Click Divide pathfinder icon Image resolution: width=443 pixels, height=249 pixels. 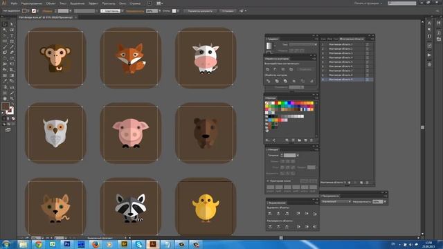pos(268,81)
